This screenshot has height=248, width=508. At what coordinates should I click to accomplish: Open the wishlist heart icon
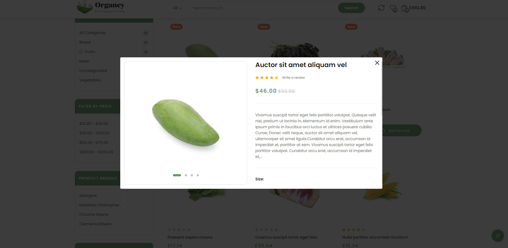(x=393, y=8)
